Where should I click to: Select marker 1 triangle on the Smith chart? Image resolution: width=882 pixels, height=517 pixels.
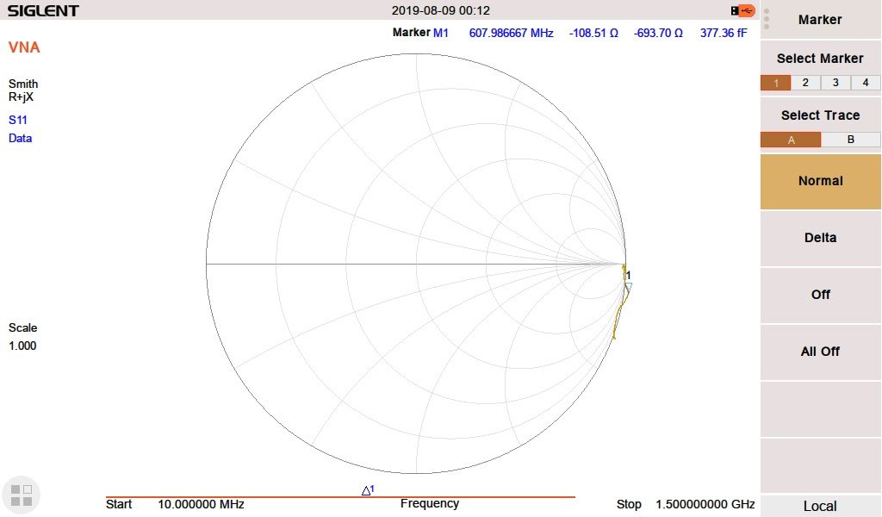pyautogui.click(x=628, y=288)
